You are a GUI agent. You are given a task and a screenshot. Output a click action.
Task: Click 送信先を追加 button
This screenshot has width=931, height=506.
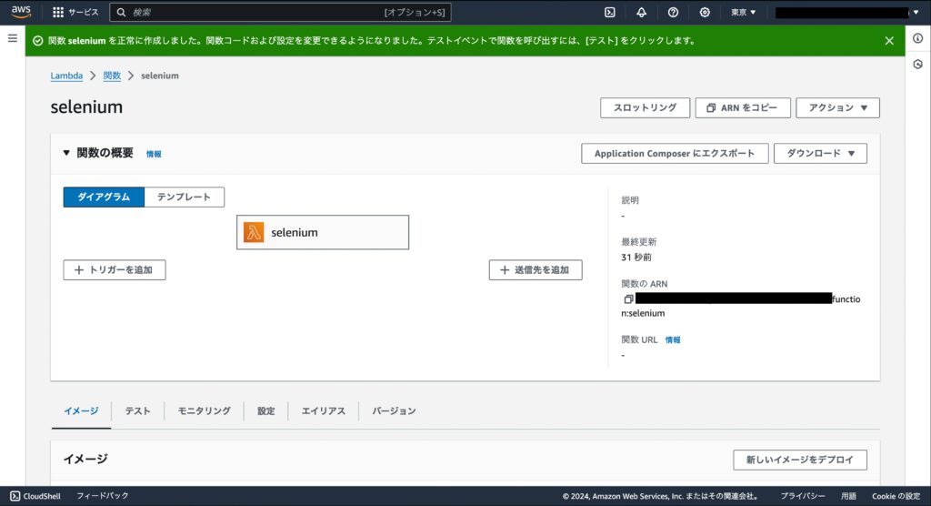tap(536, 270)
